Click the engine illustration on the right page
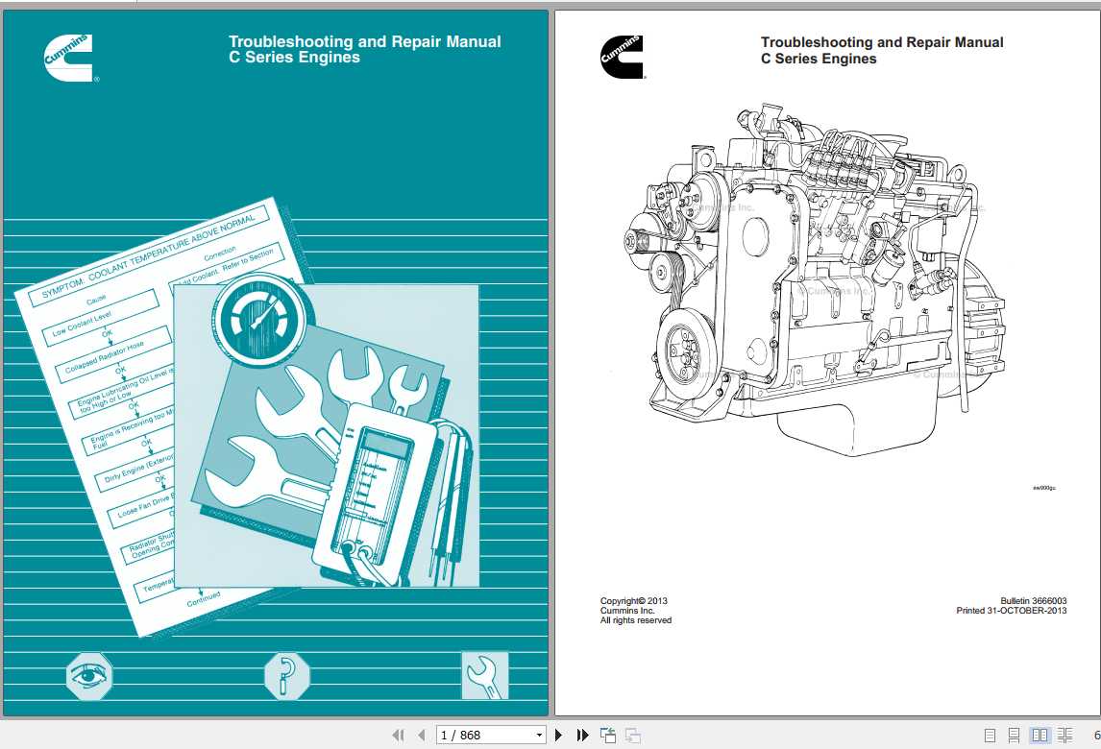The image size is (1101, 749). tap(826, 278)
